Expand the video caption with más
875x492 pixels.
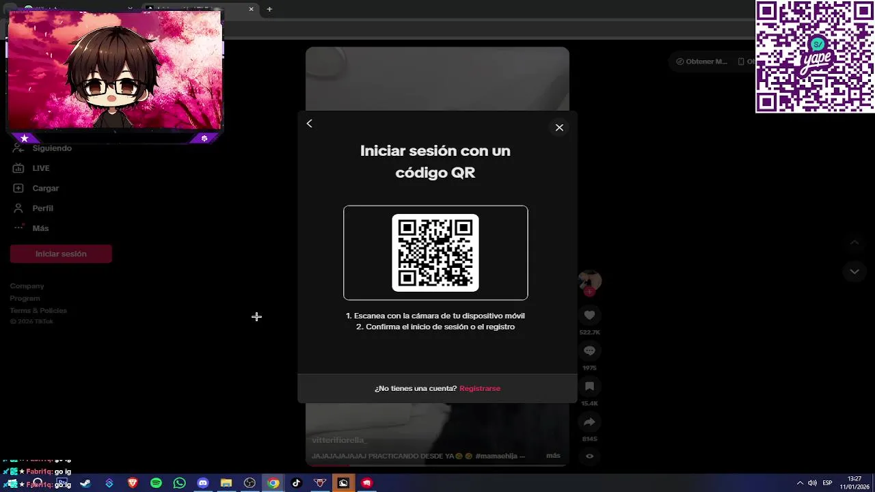pos(553,456)
